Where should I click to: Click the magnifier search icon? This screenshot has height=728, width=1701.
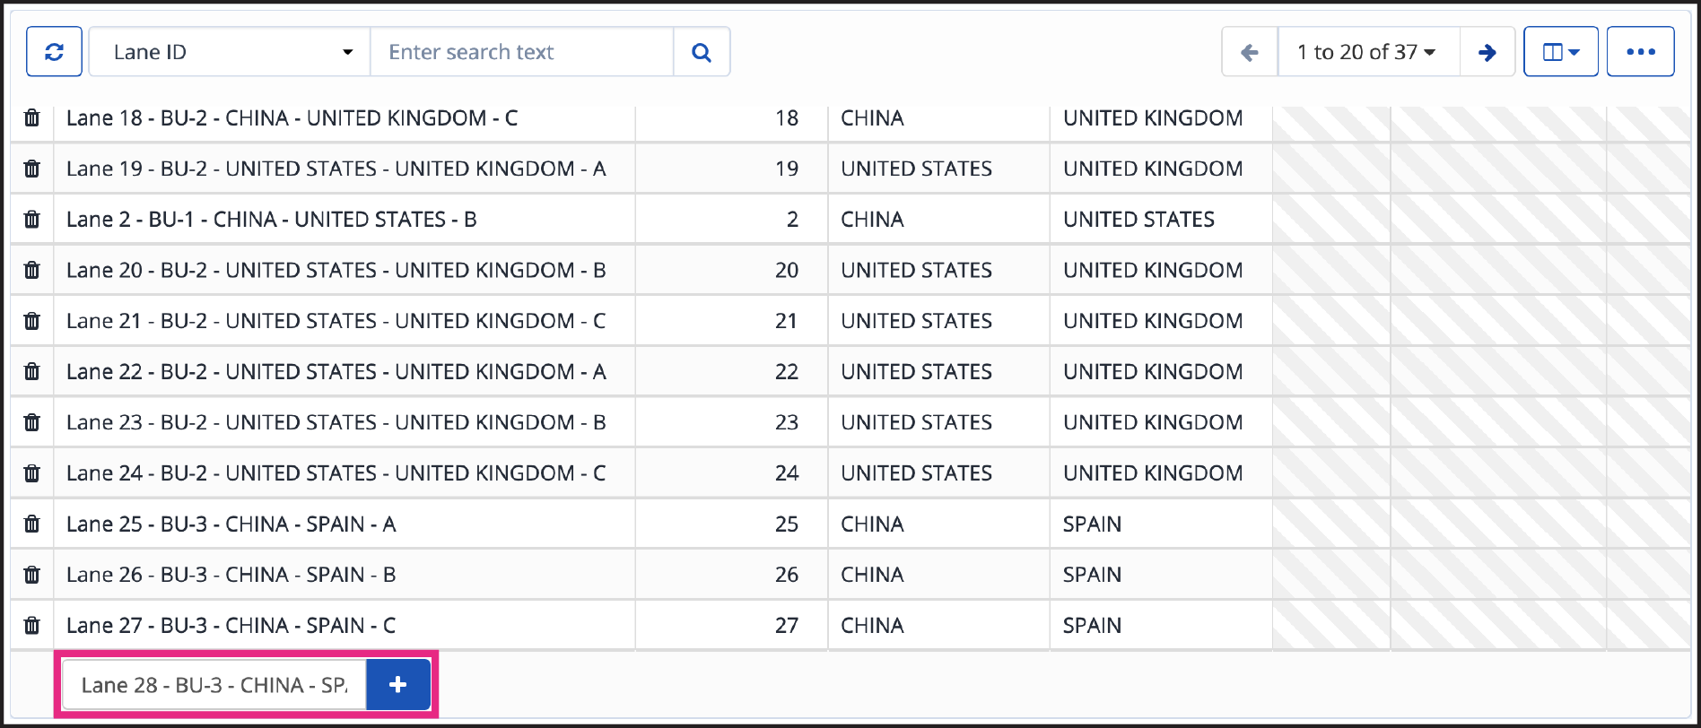tap(702, 52)
